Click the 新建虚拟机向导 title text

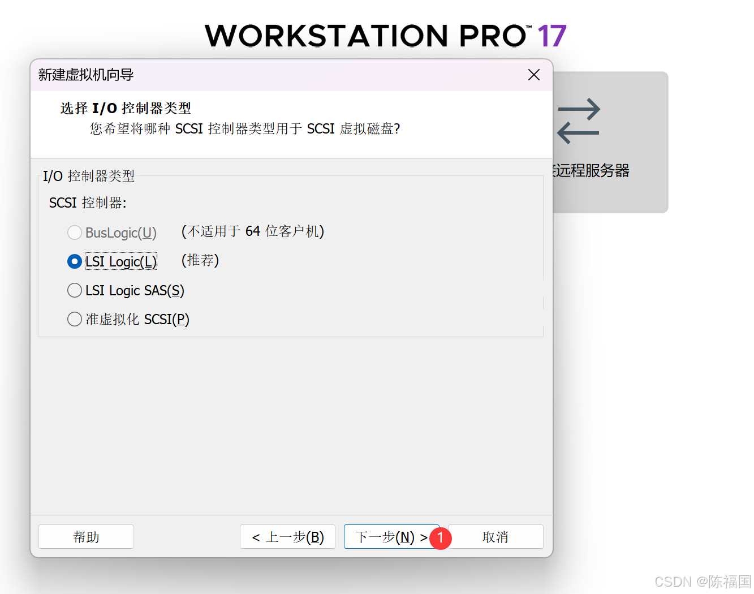[86, 75]
